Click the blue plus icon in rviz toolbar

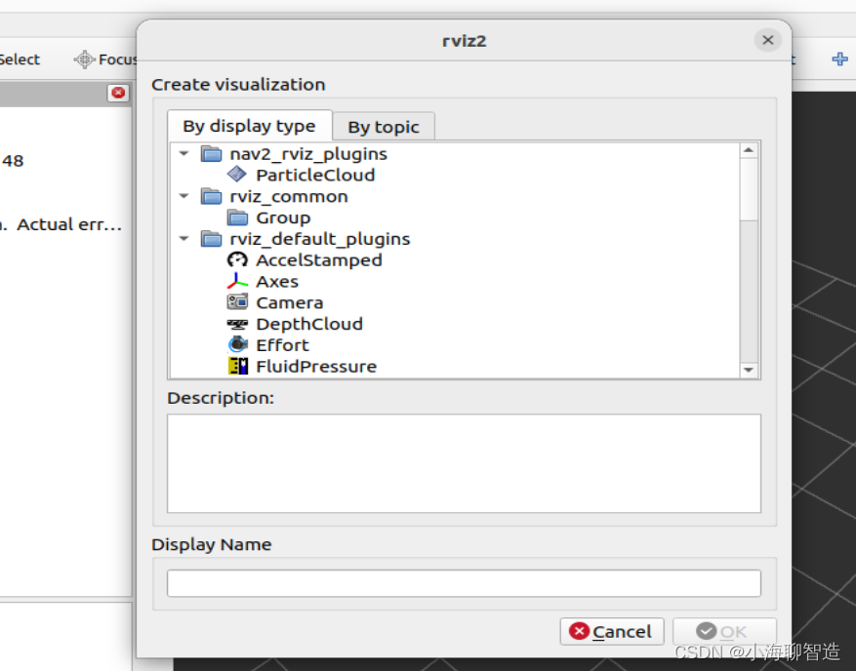839,59
